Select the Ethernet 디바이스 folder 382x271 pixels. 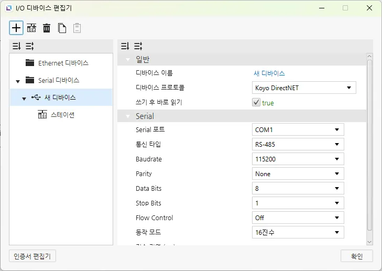63,63
